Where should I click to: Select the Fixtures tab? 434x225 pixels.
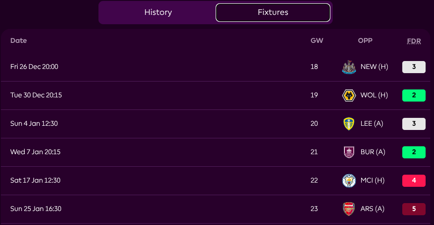273,13
